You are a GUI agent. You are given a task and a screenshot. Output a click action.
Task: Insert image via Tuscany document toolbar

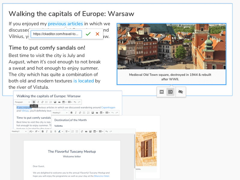tap(90, 131)
